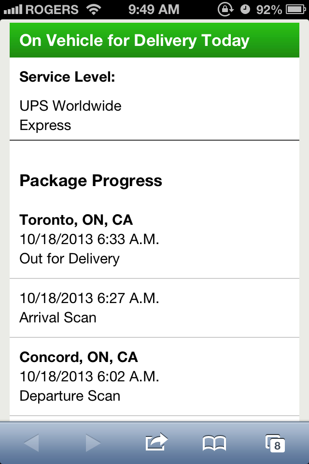Tap the battery indicator icon
309x464 pixels.
point(295,10)
